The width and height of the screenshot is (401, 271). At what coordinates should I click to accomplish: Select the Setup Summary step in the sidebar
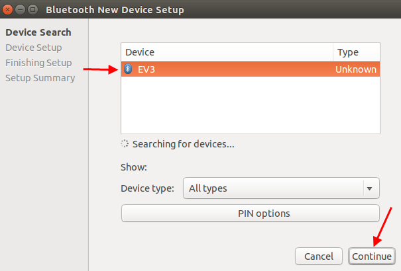click(x=40, y=78)
